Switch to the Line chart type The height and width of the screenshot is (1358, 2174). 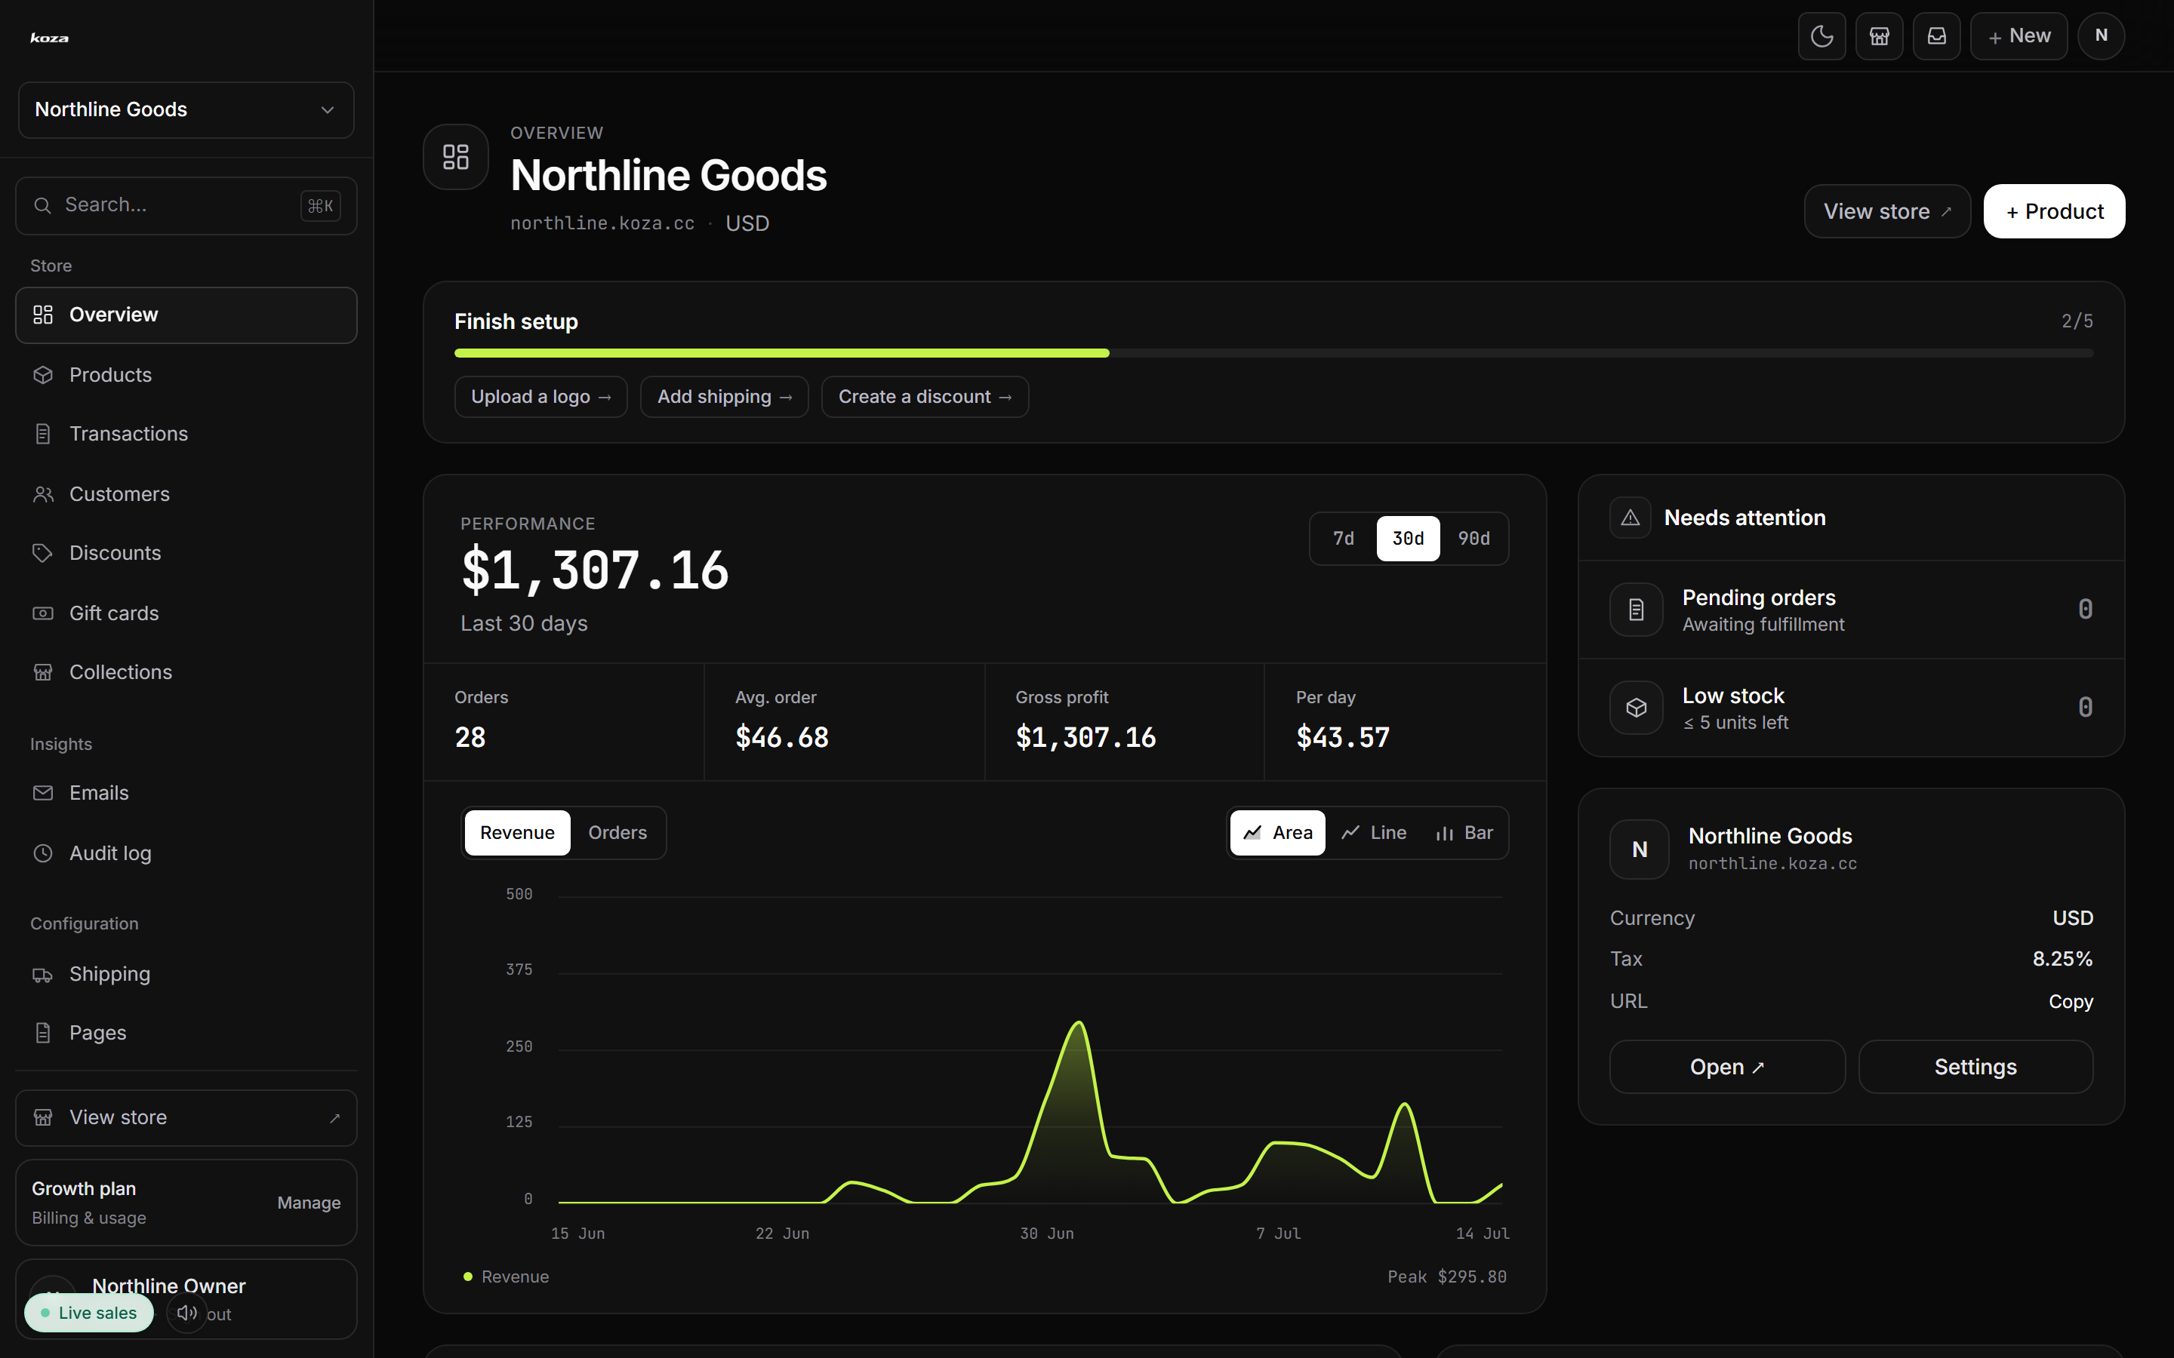[1375, 833]
